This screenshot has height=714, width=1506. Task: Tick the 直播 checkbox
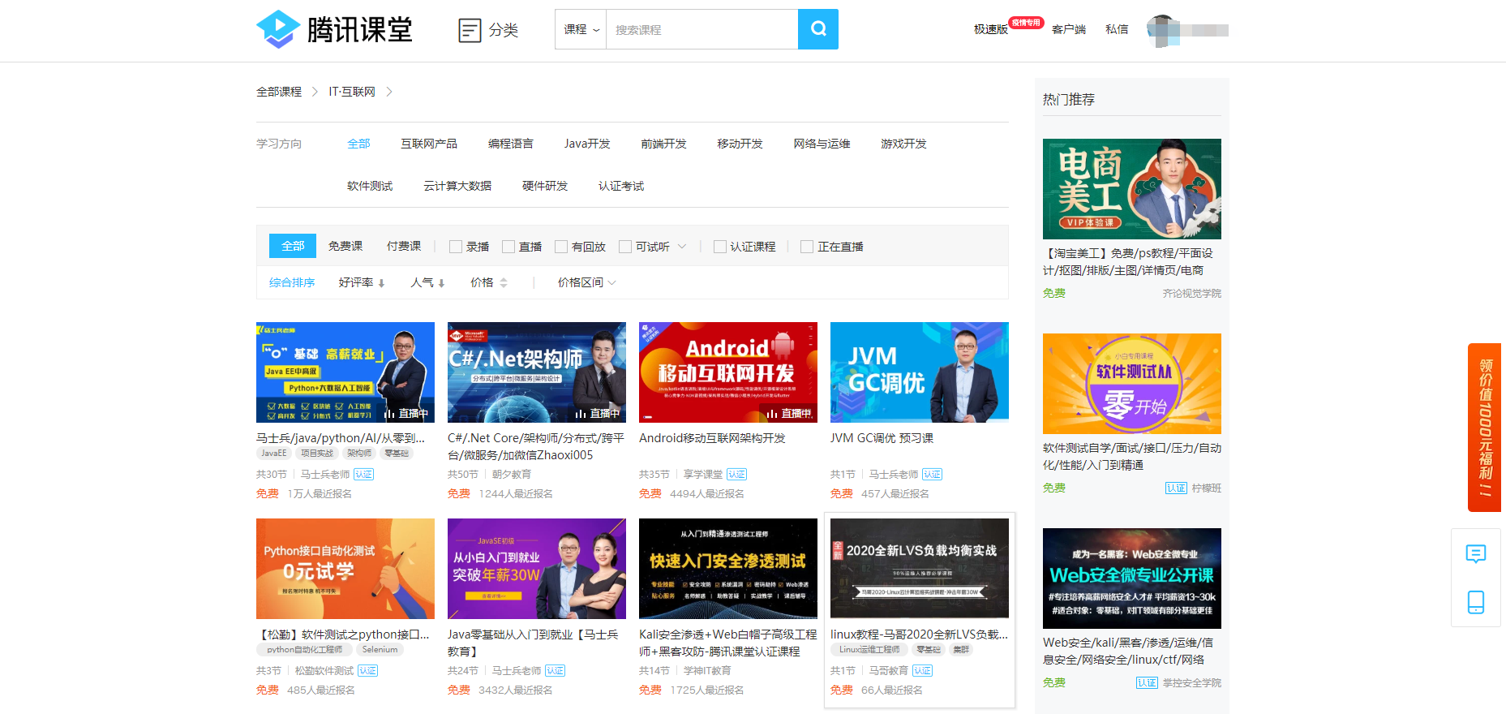click(x=508, y=247)
